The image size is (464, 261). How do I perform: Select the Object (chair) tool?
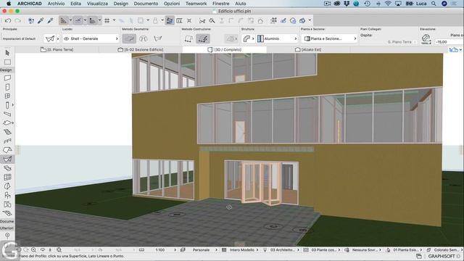click(7, 195)
